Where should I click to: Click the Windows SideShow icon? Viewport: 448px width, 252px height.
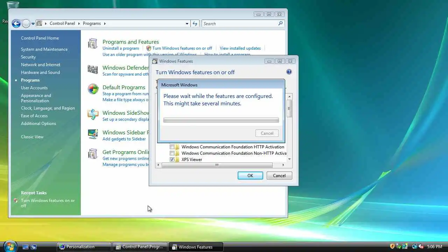(x=93, y=114)
